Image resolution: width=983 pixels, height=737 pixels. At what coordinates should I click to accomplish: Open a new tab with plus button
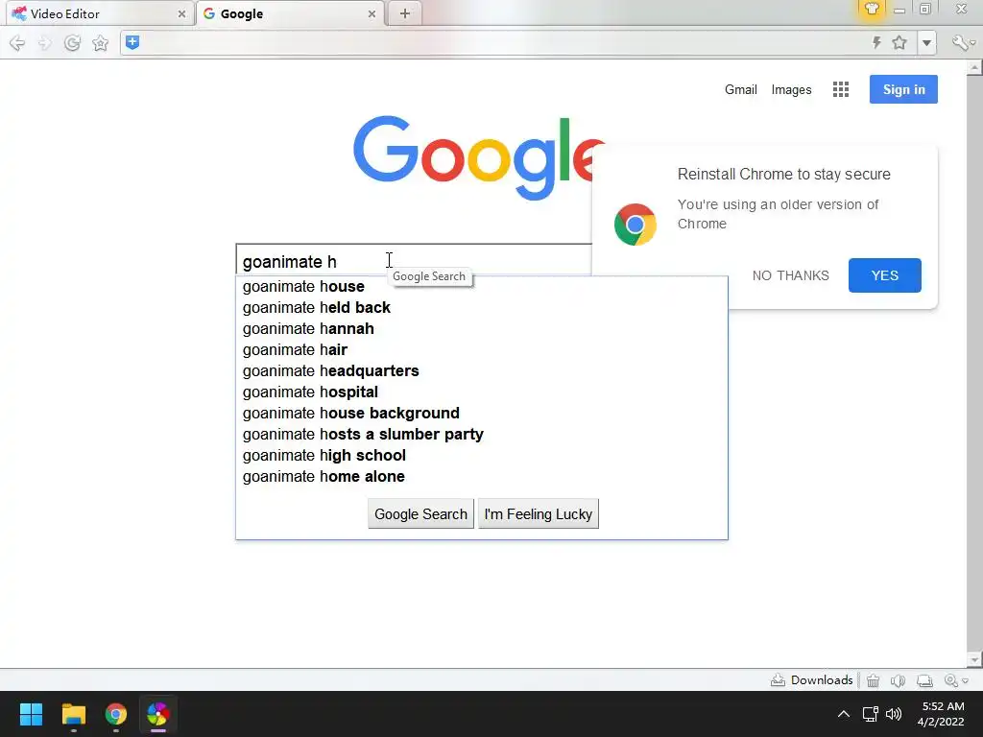click(405, 13)
